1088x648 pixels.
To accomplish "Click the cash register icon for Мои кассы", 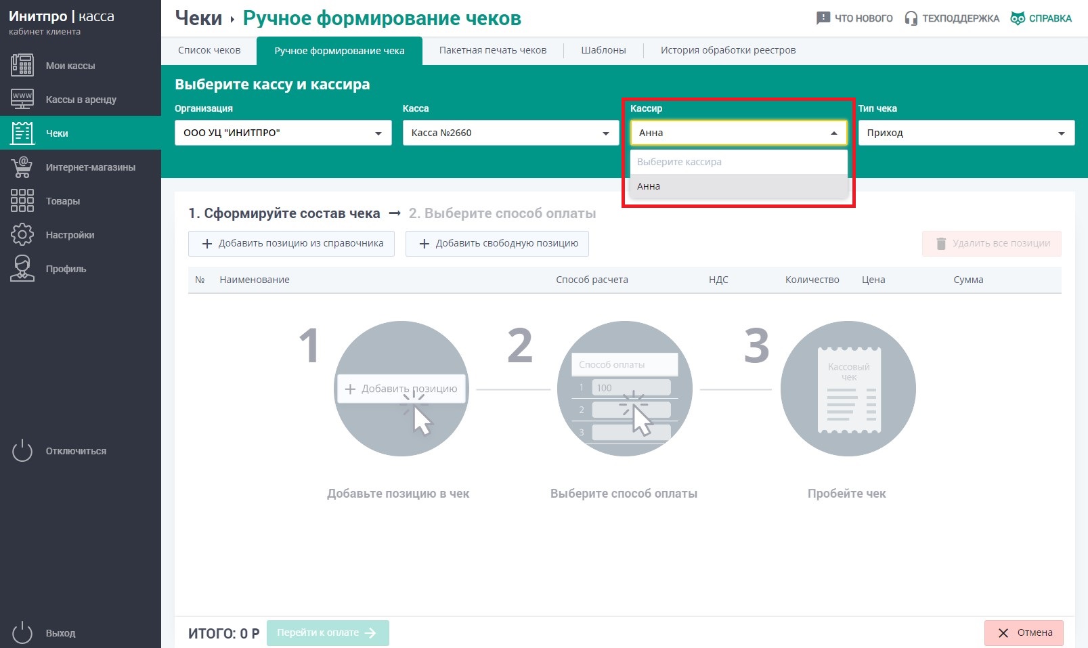I will 22,66.
